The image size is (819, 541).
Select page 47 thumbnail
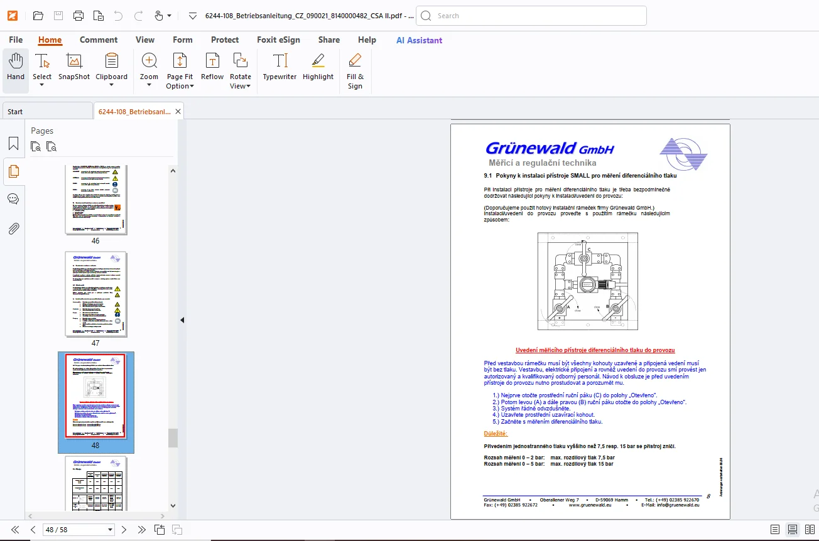(95, 294)
